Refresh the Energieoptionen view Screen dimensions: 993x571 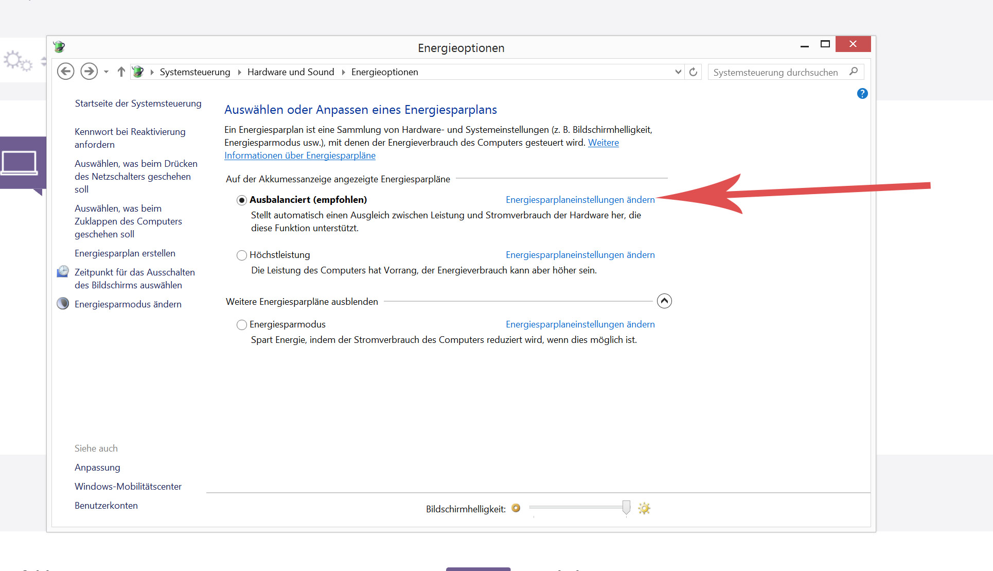coord(693,72)
